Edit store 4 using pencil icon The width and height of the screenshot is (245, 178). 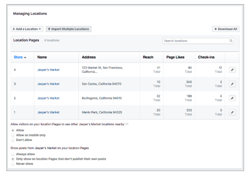(232, 70)
